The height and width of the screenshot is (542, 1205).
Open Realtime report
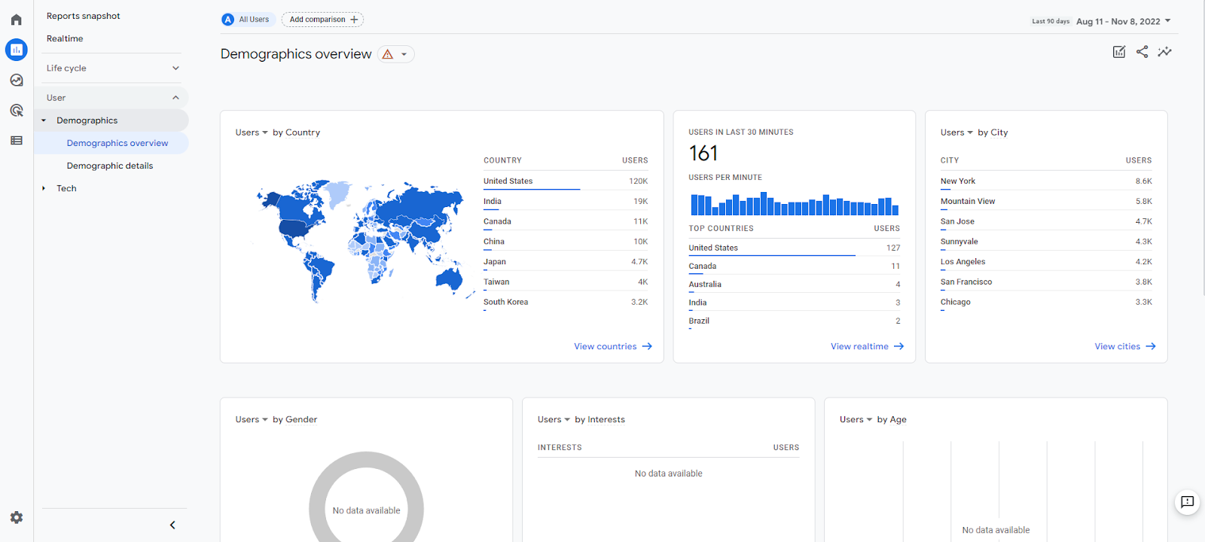(x=65, y=38)
